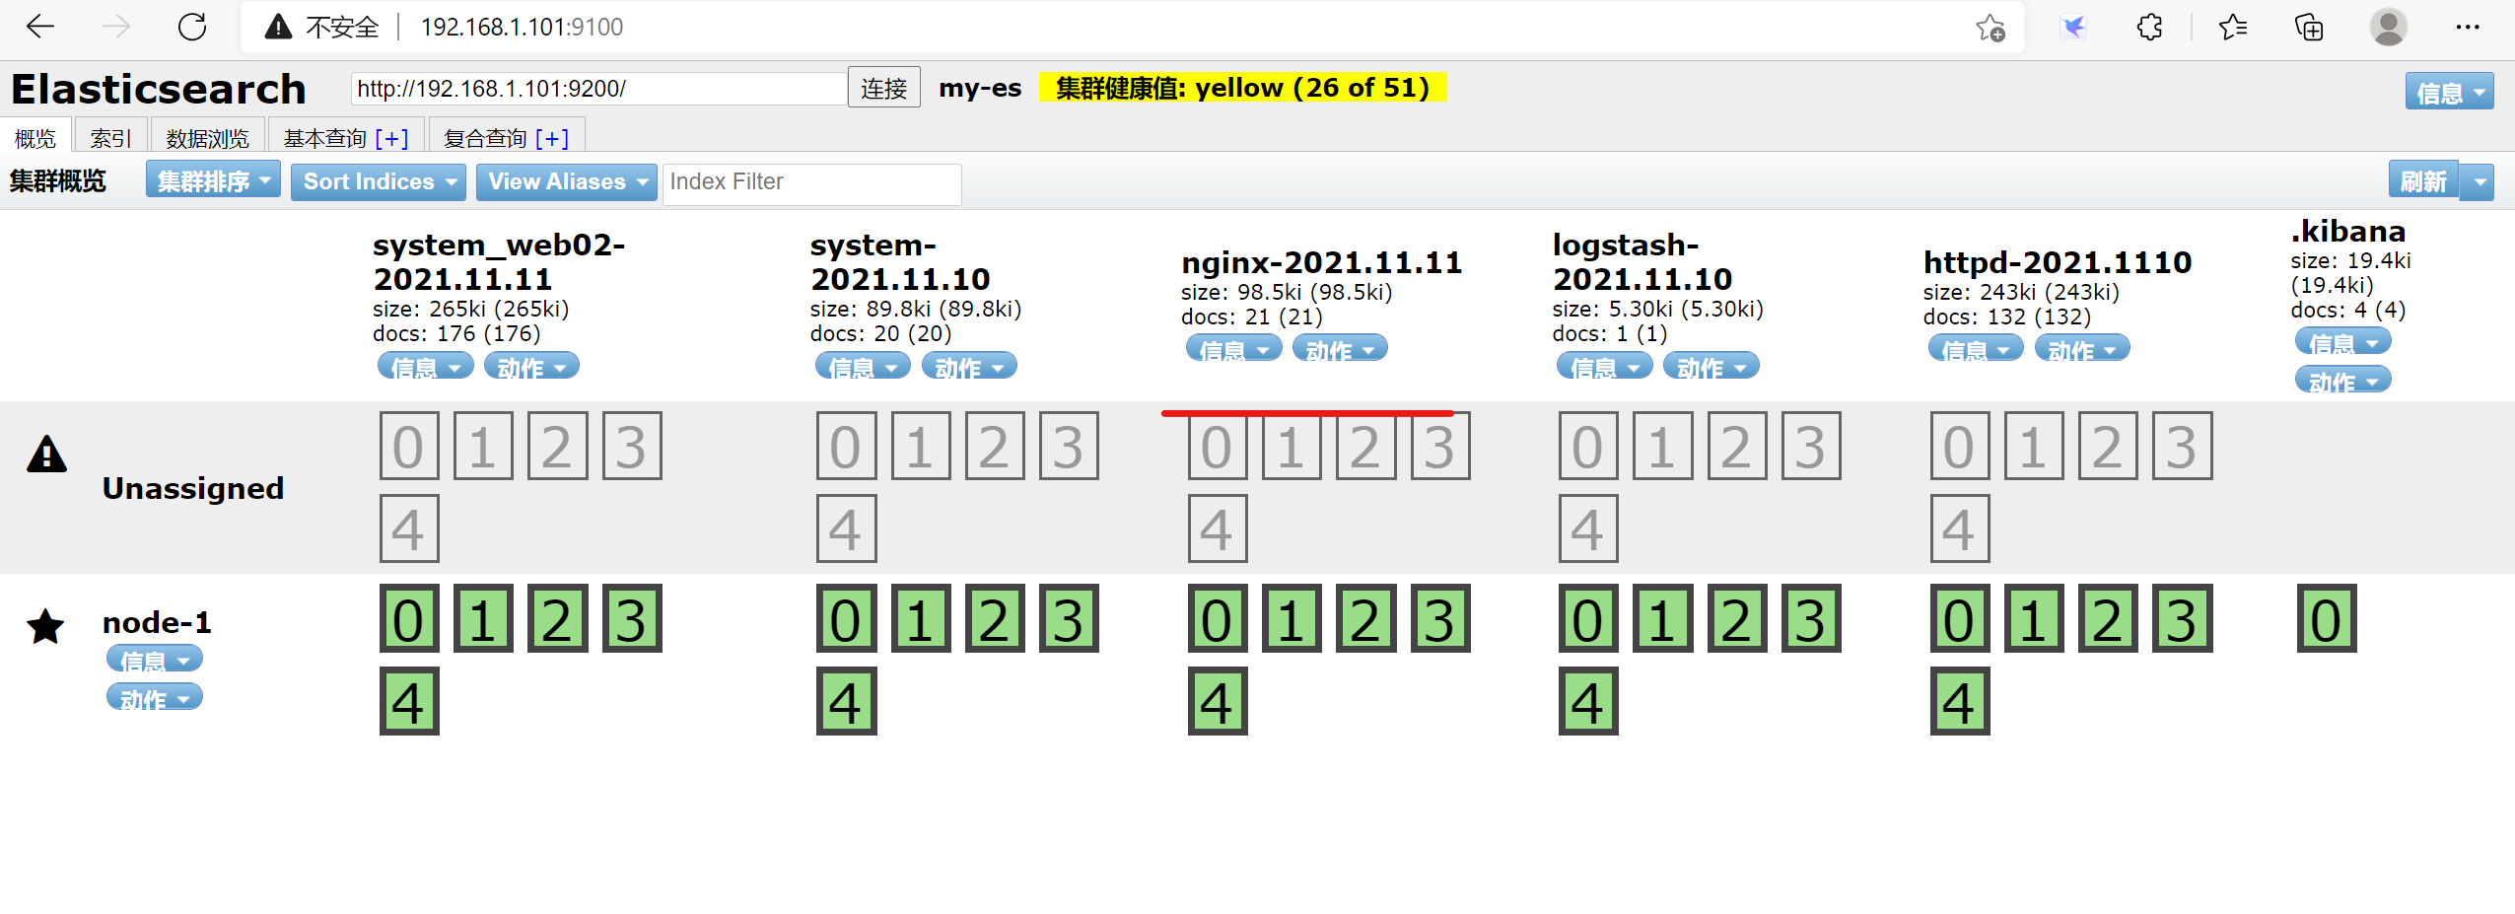Image resolution: width=2515 pixels, height=914 pixels.
Task: Open 动作 dropdown for .kibana index
Action: [x=2343, y=380]
